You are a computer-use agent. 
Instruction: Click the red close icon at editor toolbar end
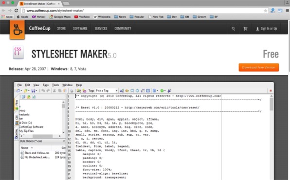point(271,90)
